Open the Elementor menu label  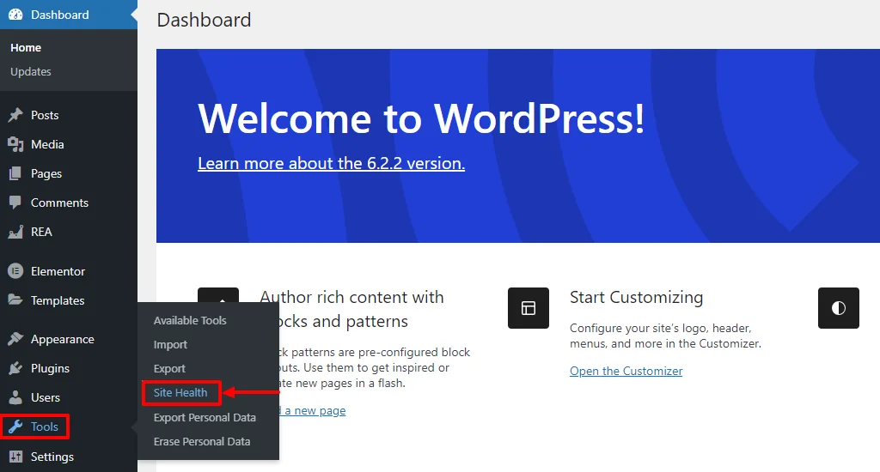[58, 271]
